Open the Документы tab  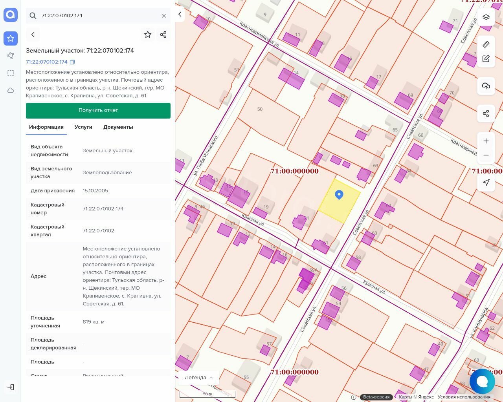pyautogui.click(x=118, y=127)
